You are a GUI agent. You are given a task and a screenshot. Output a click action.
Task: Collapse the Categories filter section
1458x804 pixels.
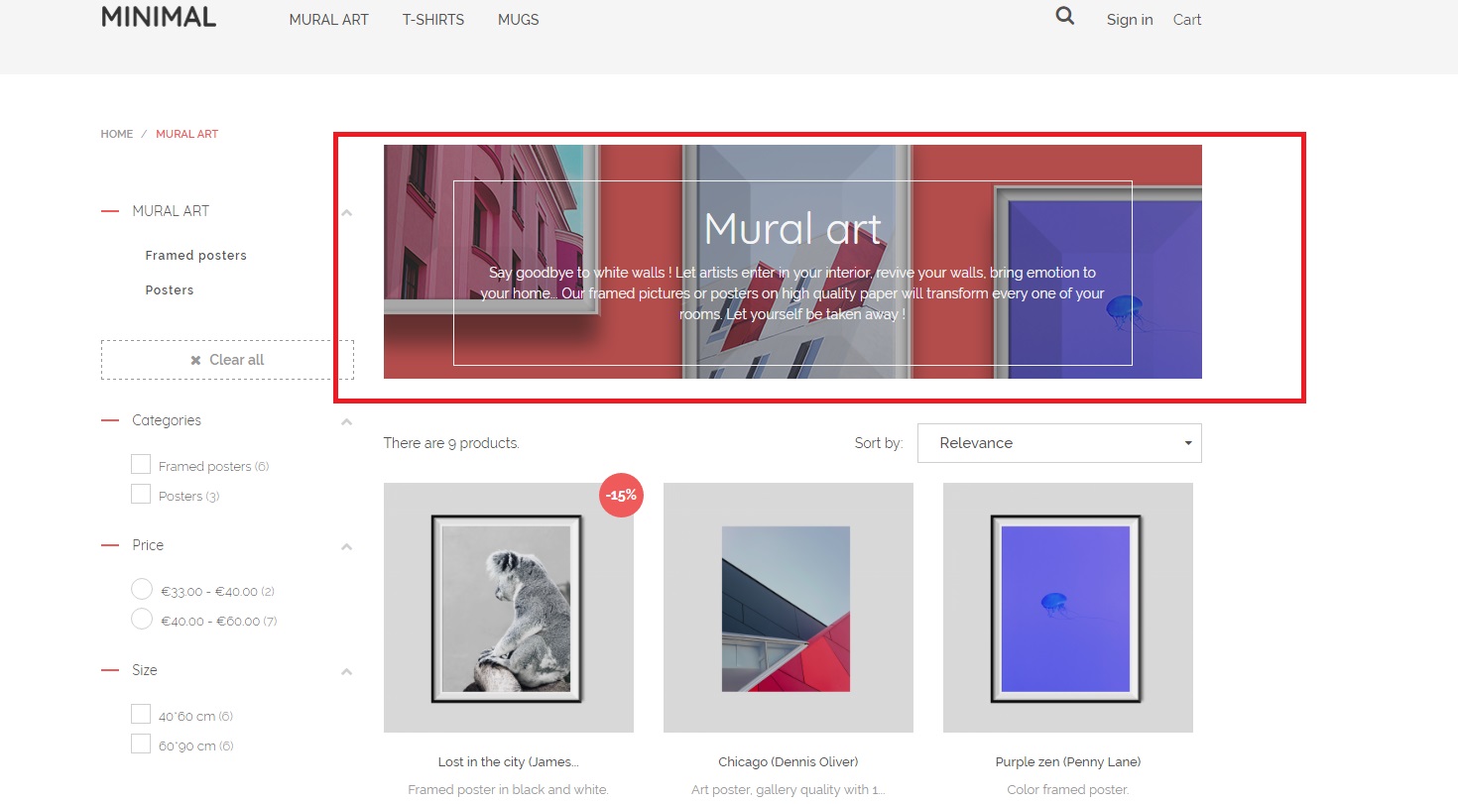point(346,421)
